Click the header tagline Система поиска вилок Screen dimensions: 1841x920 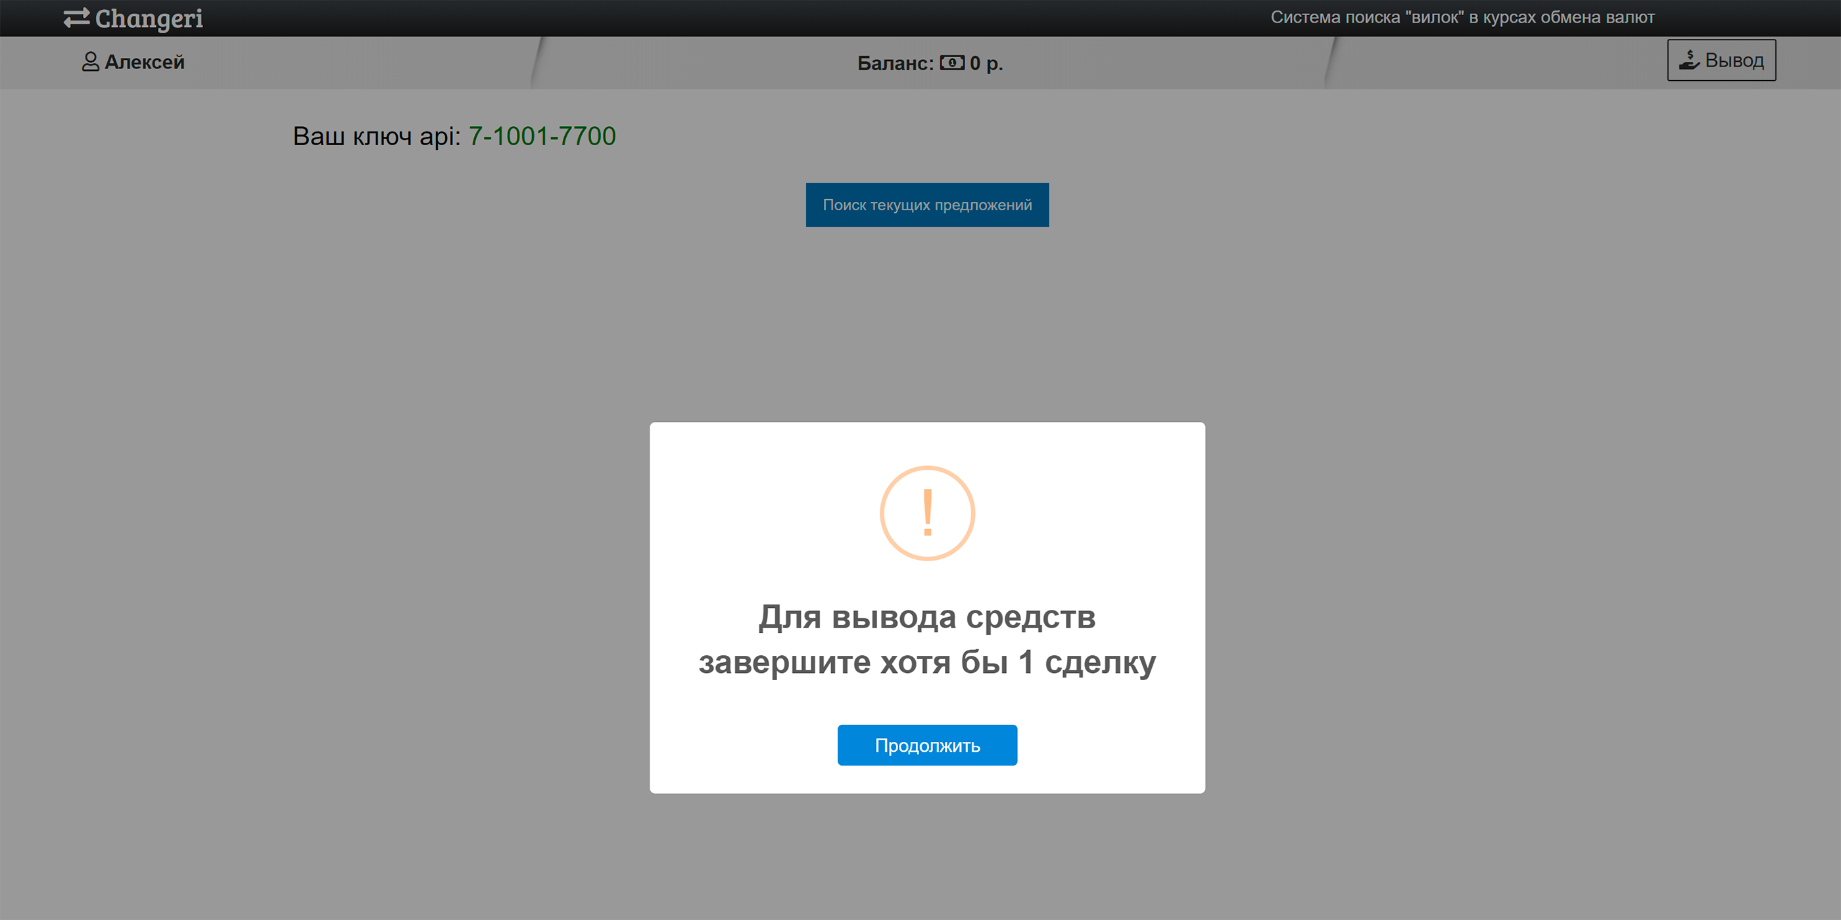tap(1462, 17)
